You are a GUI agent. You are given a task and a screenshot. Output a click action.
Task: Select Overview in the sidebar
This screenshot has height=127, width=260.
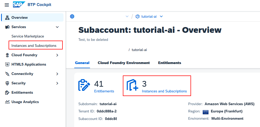32,18
